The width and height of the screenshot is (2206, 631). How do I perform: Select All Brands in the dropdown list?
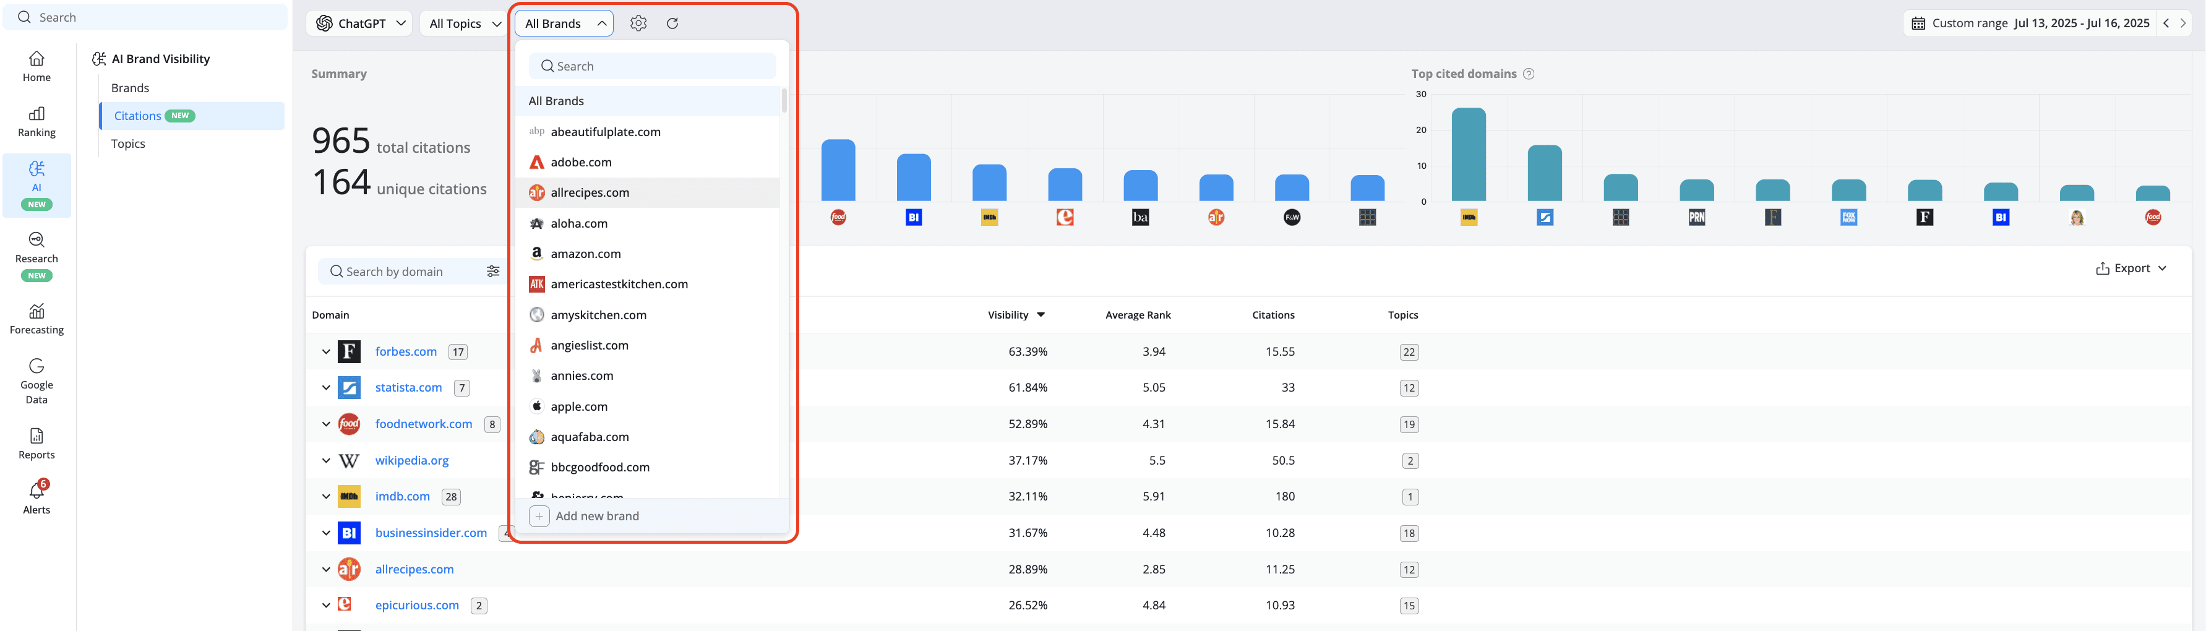(648, 101)
